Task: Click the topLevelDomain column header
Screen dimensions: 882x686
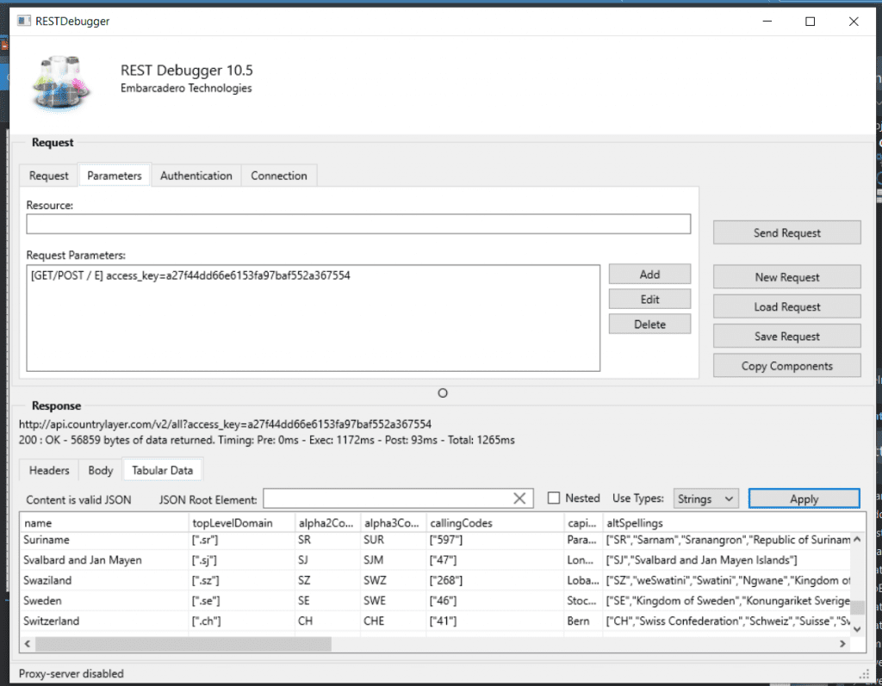Action: pyautogui.click(x=242, y=523)
